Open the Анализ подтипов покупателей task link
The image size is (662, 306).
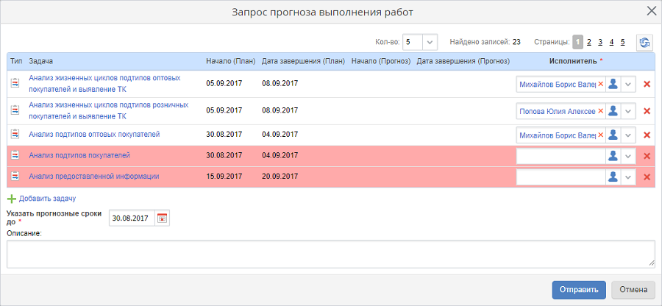79,155
